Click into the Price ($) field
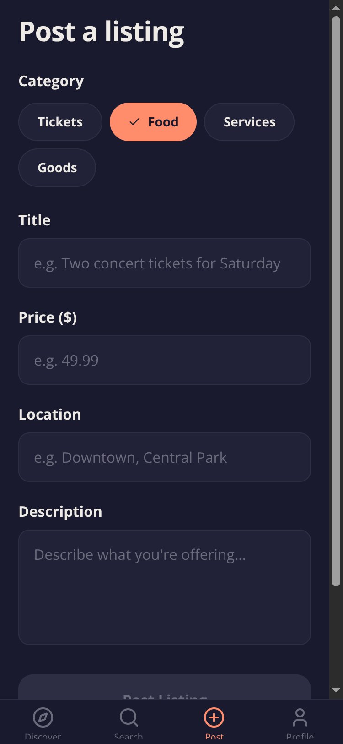This screenshot has width=343, height=744. [165, 360]
